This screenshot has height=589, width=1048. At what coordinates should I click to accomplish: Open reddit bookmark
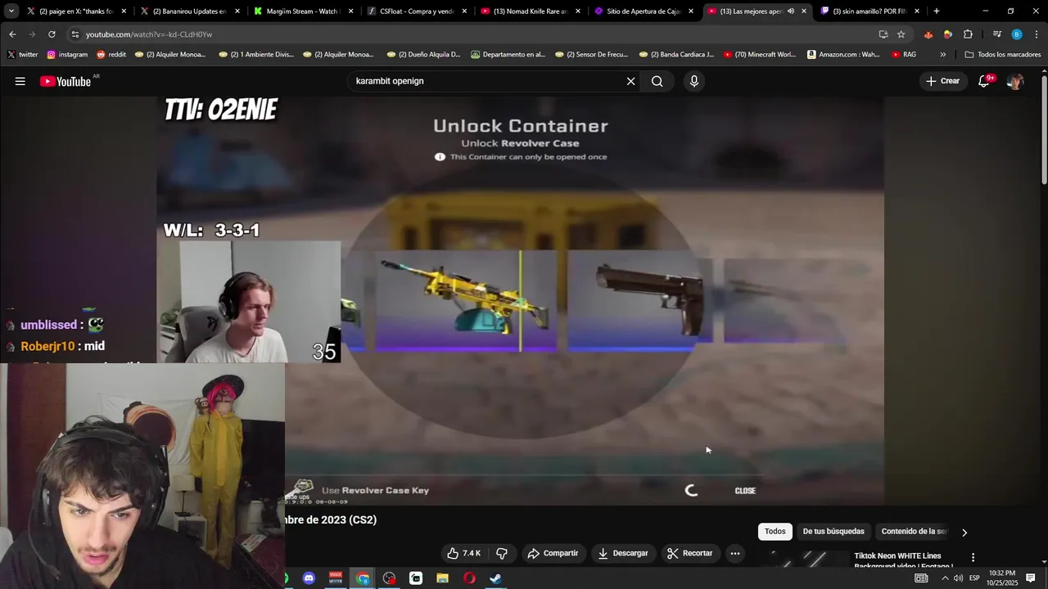[111, 55]
